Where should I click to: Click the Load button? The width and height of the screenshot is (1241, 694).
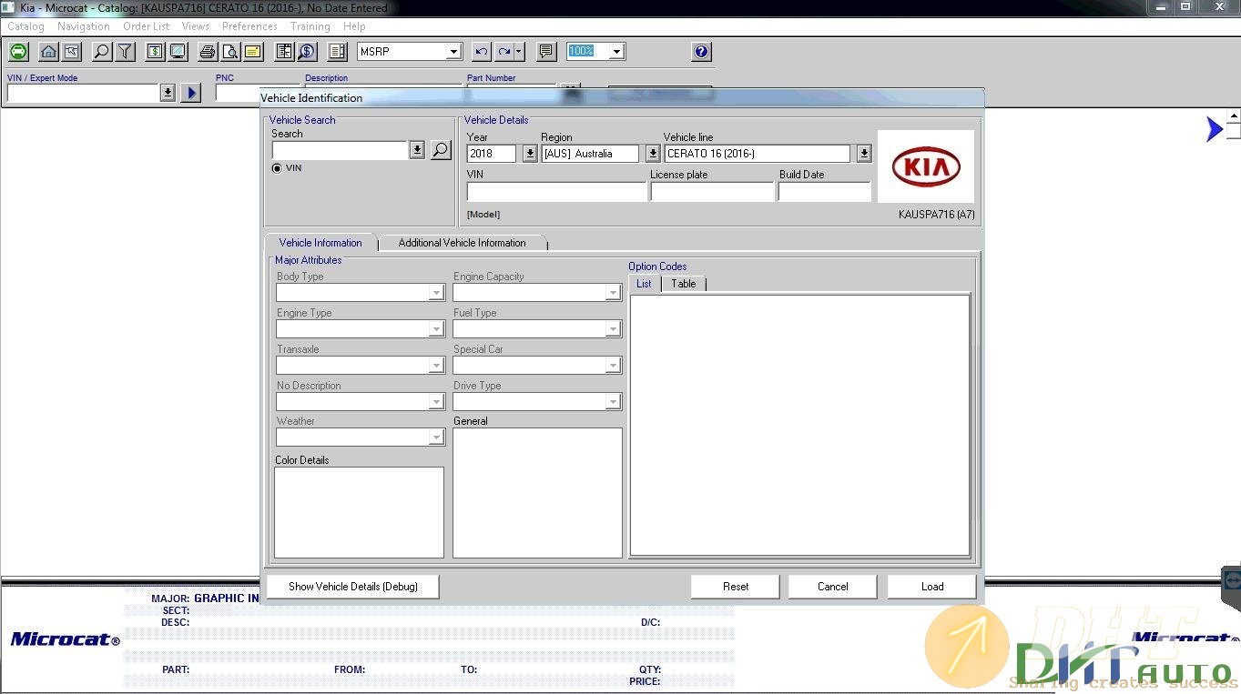point(932,587)
